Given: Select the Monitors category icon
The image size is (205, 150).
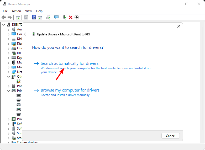Looking at the screenshot, I should [14, 67].
